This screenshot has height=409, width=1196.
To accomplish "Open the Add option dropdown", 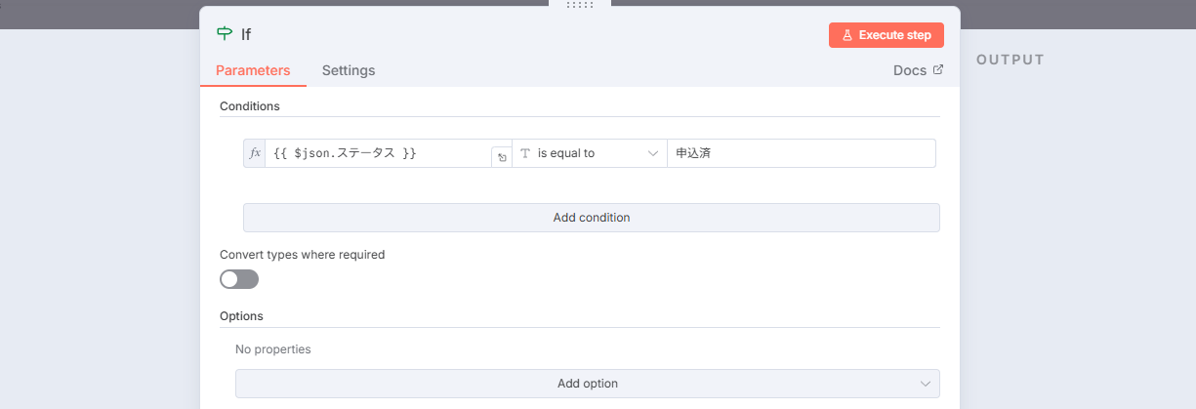I will 587,384.
